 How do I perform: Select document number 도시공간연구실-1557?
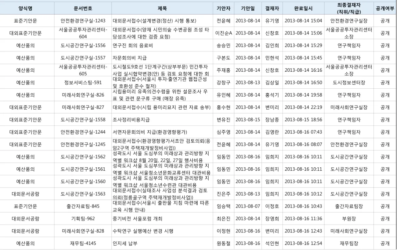click(83, 58)
